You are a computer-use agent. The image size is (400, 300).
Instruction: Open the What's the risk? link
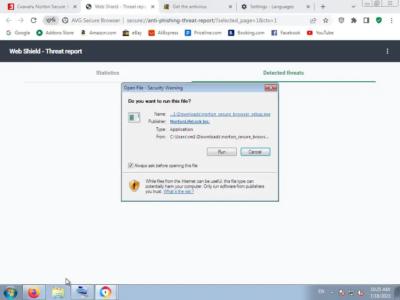pyautogui.click(x=179, y=191)
